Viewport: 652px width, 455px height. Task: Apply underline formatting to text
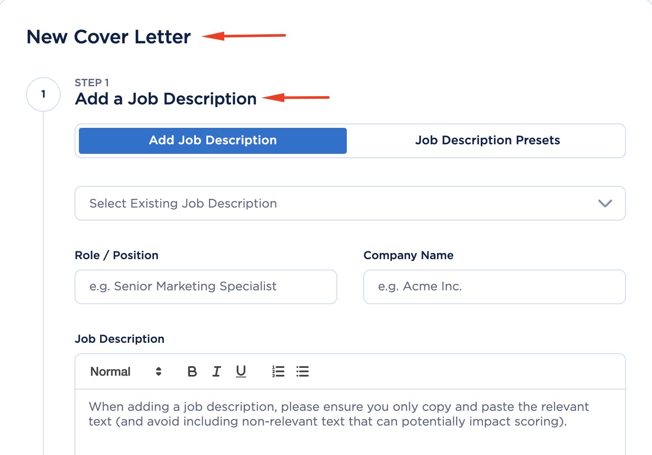[241, 371]
